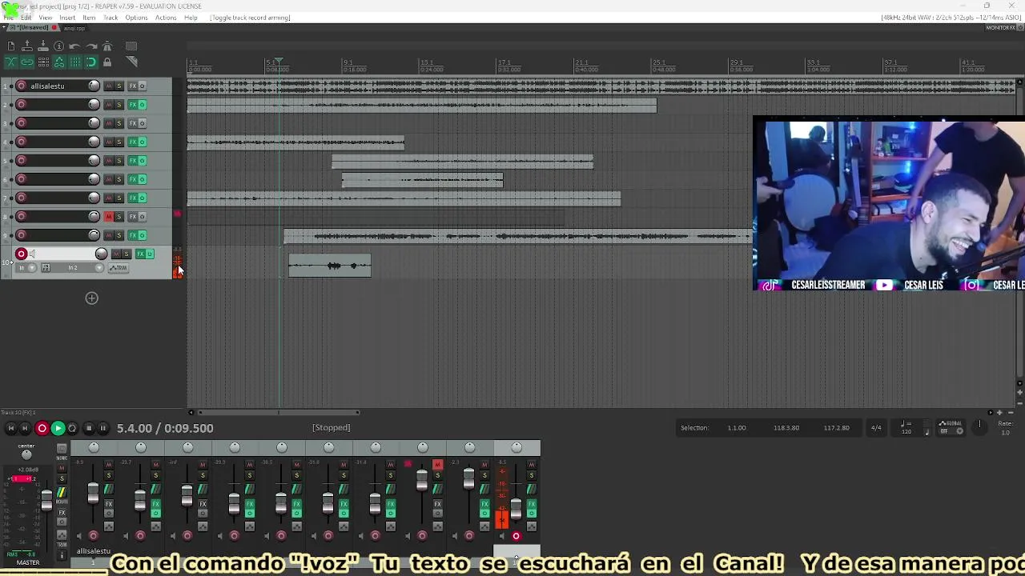Open the Help menu
This screenshot has height=576, width=1025.
pyautogui.click(x=191, y=18)
